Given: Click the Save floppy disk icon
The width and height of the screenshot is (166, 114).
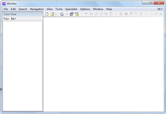Looking at the screenshot, I should tap(57, 14).
